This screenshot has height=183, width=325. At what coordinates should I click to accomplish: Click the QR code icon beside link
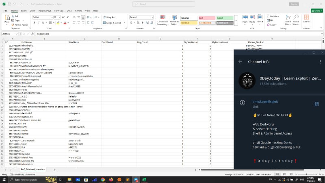(x=316, y=104)
